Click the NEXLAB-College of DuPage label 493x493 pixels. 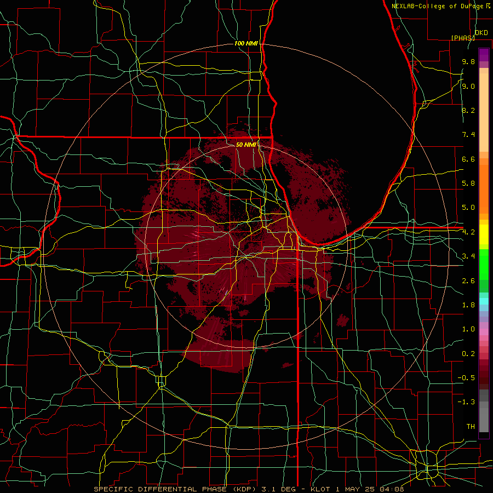(437, 6)
